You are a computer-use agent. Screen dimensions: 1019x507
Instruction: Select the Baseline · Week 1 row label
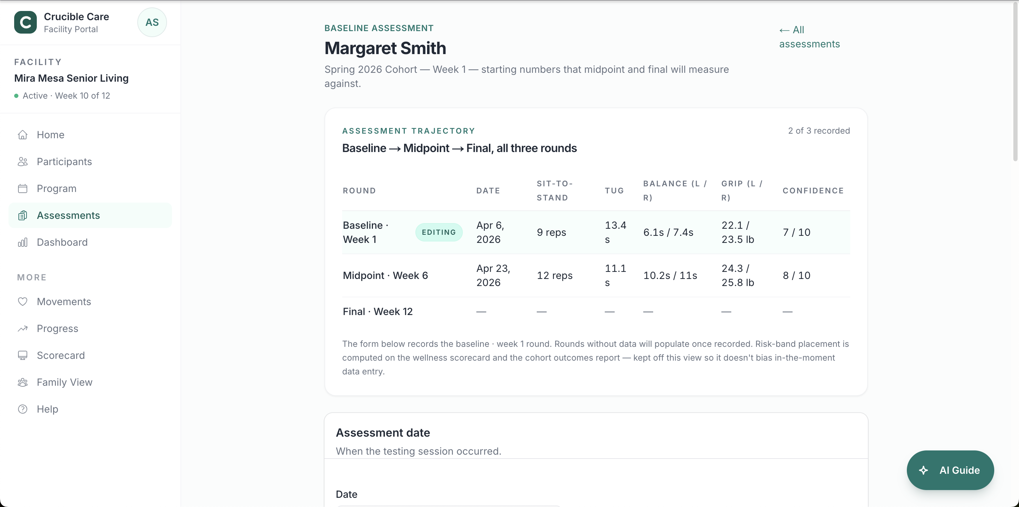[365, 232]
